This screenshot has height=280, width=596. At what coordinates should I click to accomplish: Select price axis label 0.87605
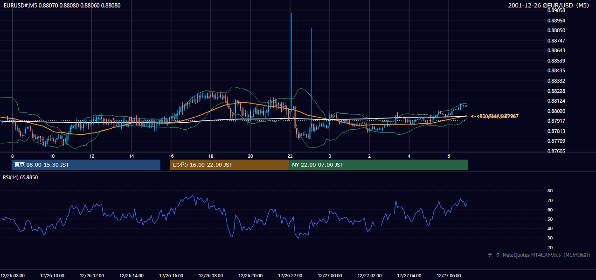pos(556,152)
